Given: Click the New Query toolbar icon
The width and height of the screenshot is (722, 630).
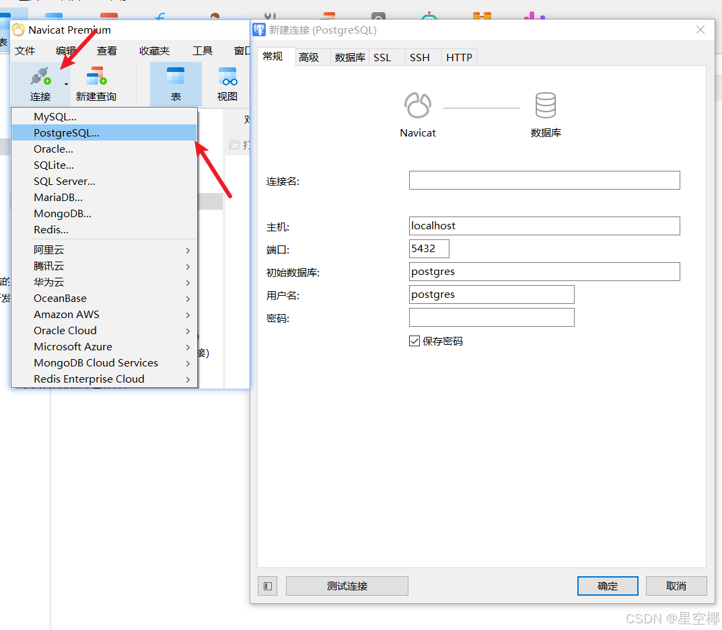Looking at the screenshot, I should point(96,76).
